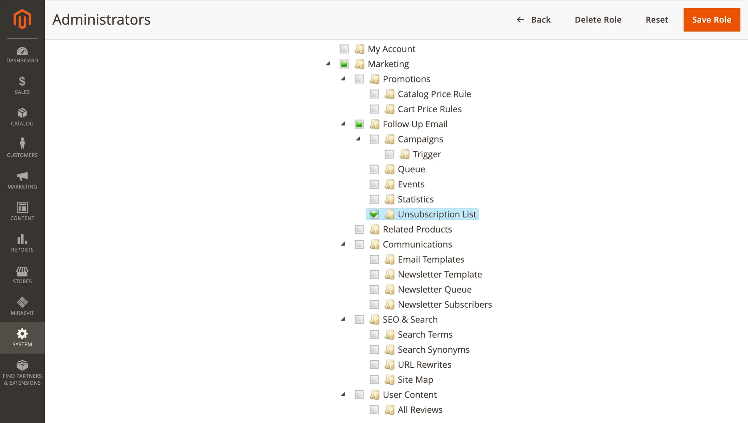Collapse the Marketing tree branch
748x423 pixels.
point(328,64)
